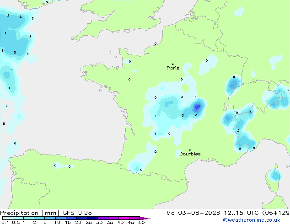290x224 pixels.
Task: Click the legend value '0.1'
Action: click(5, 222)
